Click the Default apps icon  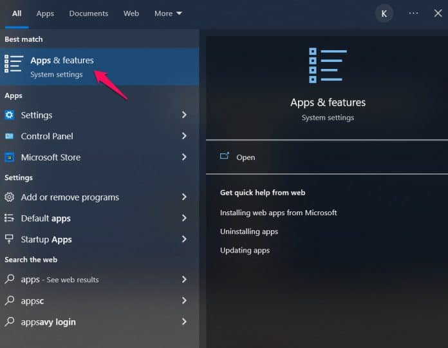[x=10, y=218]
